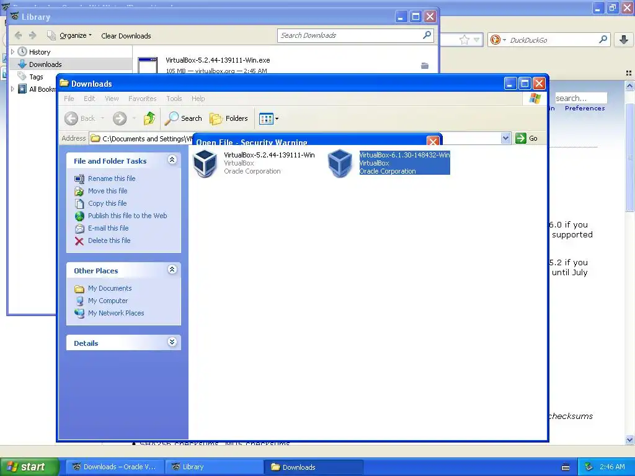Open the Tools menu
The image size is (635, 476).
(174, 99)
